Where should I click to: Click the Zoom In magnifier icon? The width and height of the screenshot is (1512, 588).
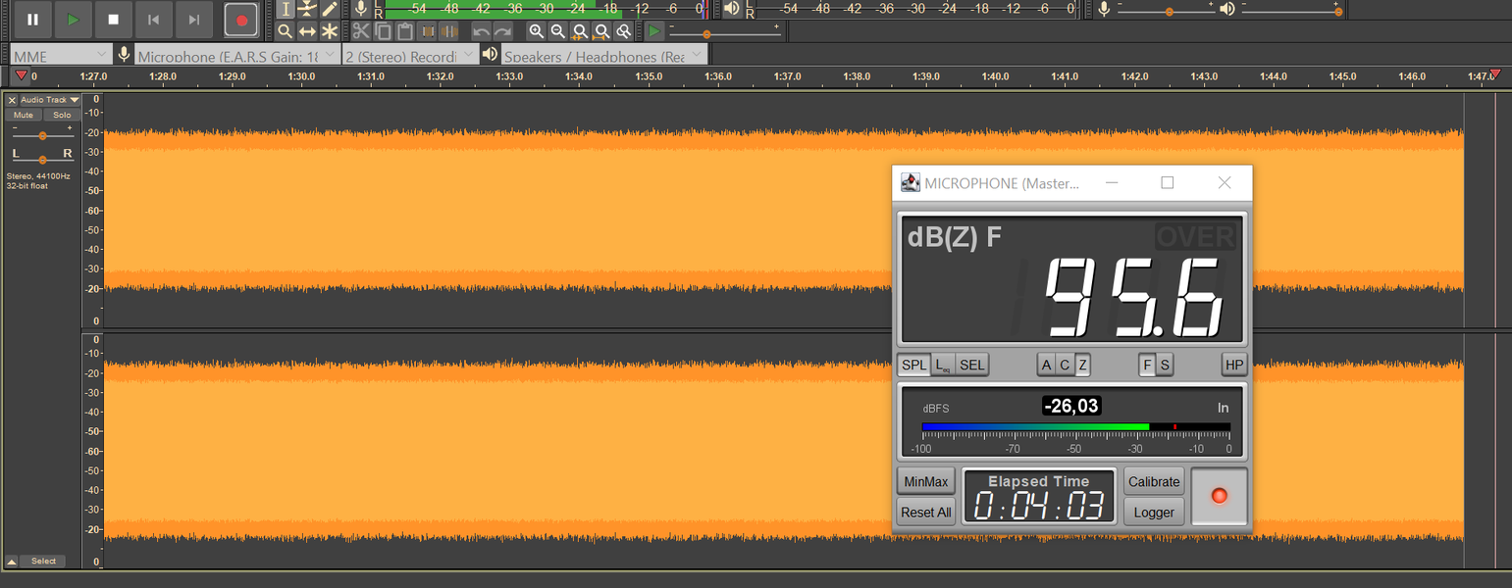pos(536,31)
